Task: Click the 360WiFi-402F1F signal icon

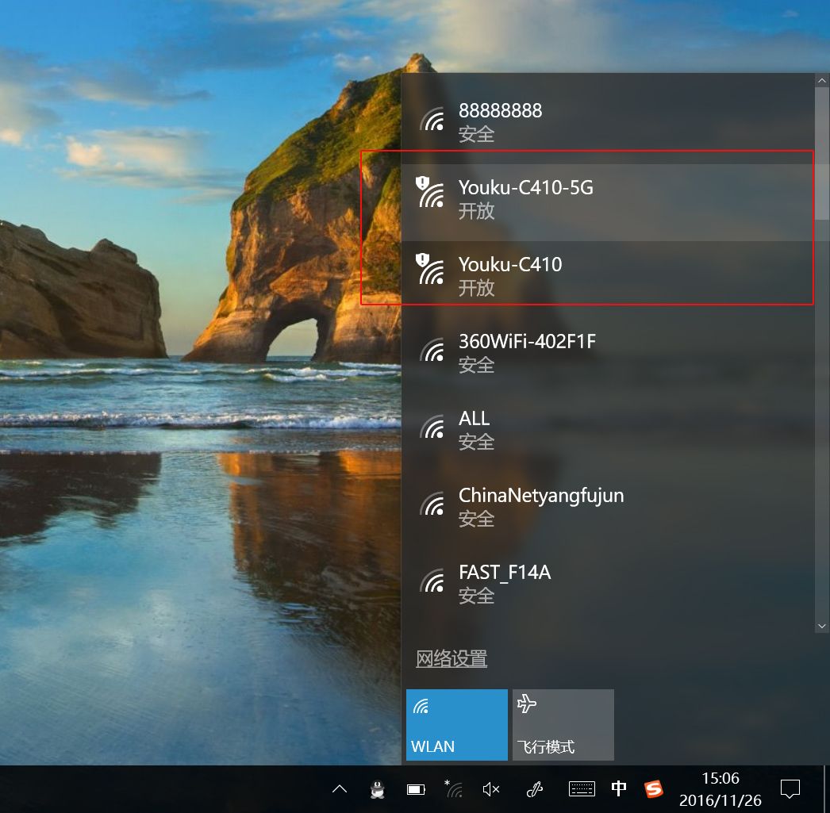Action: coord(432,350)
